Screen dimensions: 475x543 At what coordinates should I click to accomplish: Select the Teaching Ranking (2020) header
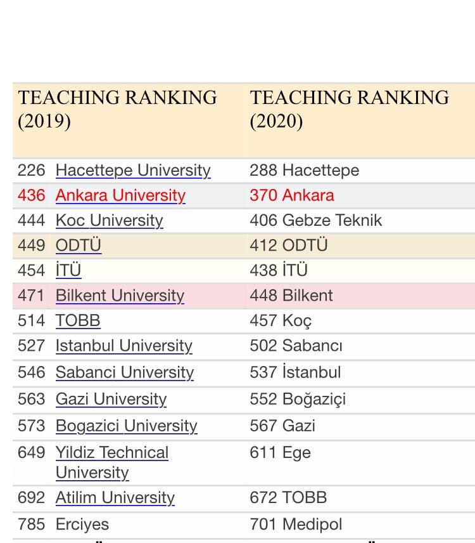click(x=350, y=109)
